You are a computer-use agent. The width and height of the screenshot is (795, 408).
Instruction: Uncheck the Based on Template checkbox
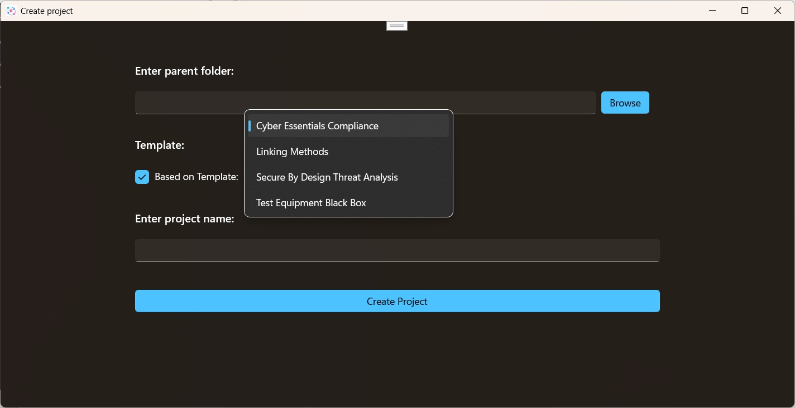coord(142,177)
